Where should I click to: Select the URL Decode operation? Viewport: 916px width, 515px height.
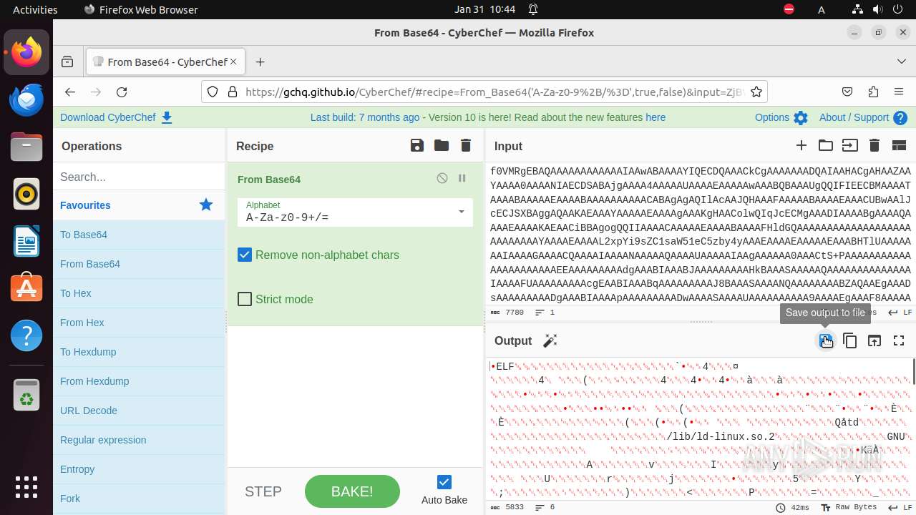139,411
